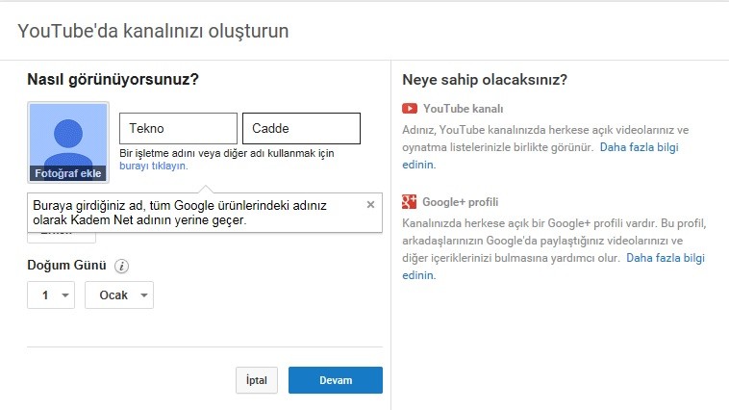The image size is (729, 410).
Task: Open the birthday month dropdown showing Ocak
Action: (119, 295)
